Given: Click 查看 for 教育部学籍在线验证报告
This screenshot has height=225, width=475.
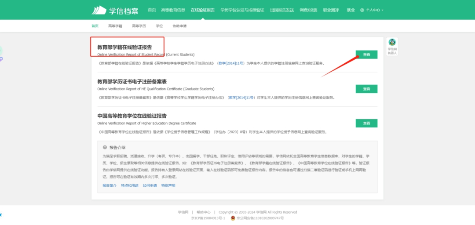Looking at the screenshot, I should pyautogui.click(x=366, y=54).
